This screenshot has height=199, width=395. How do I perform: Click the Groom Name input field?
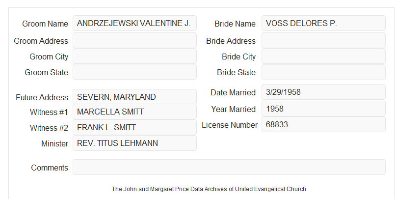pos(134,23)
